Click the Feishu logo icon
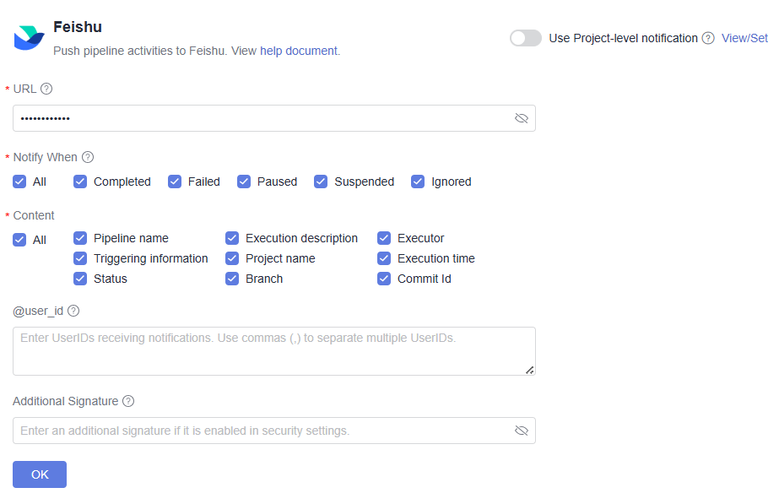Screen dimensions: 779x504 click(29, 38)
